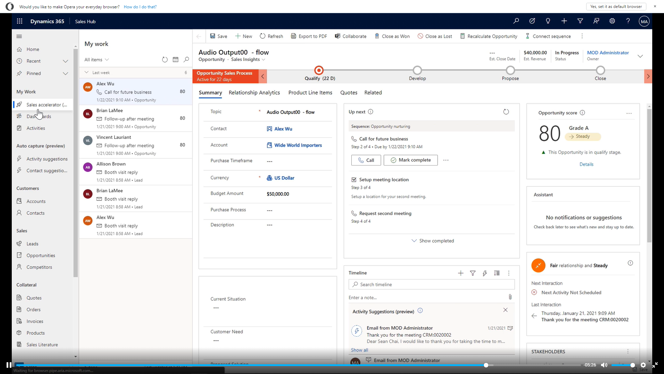Select the Develop stage circle

coord(417,70)
